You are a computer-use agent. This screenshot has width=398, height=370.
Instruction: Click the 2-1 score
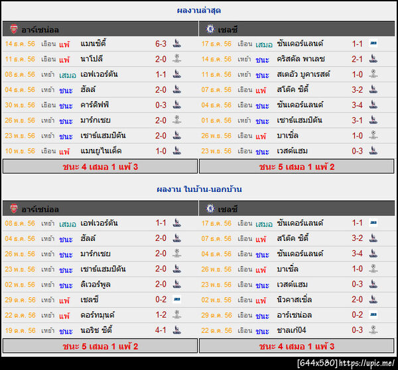pos(357,59)
